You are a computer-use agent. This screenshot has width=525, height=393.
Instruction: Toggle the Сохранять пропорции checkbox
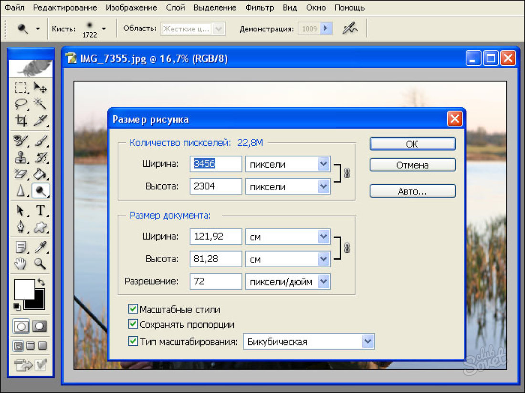coord(133,324)
